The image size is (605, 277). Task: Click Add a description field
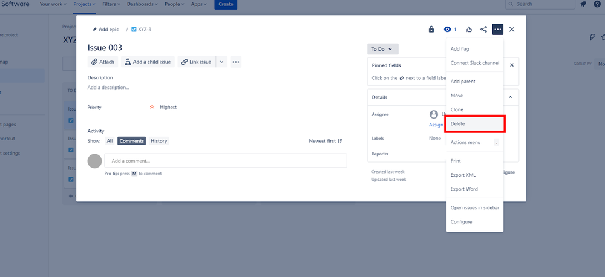(x=108, y=88)
